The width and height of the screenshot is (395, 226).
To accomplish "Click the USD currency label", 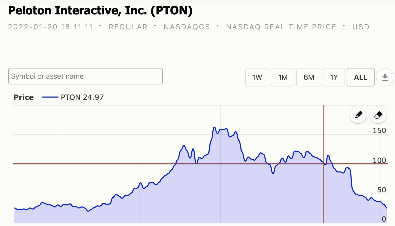I will pyautogui.click(x=361, y=27).
